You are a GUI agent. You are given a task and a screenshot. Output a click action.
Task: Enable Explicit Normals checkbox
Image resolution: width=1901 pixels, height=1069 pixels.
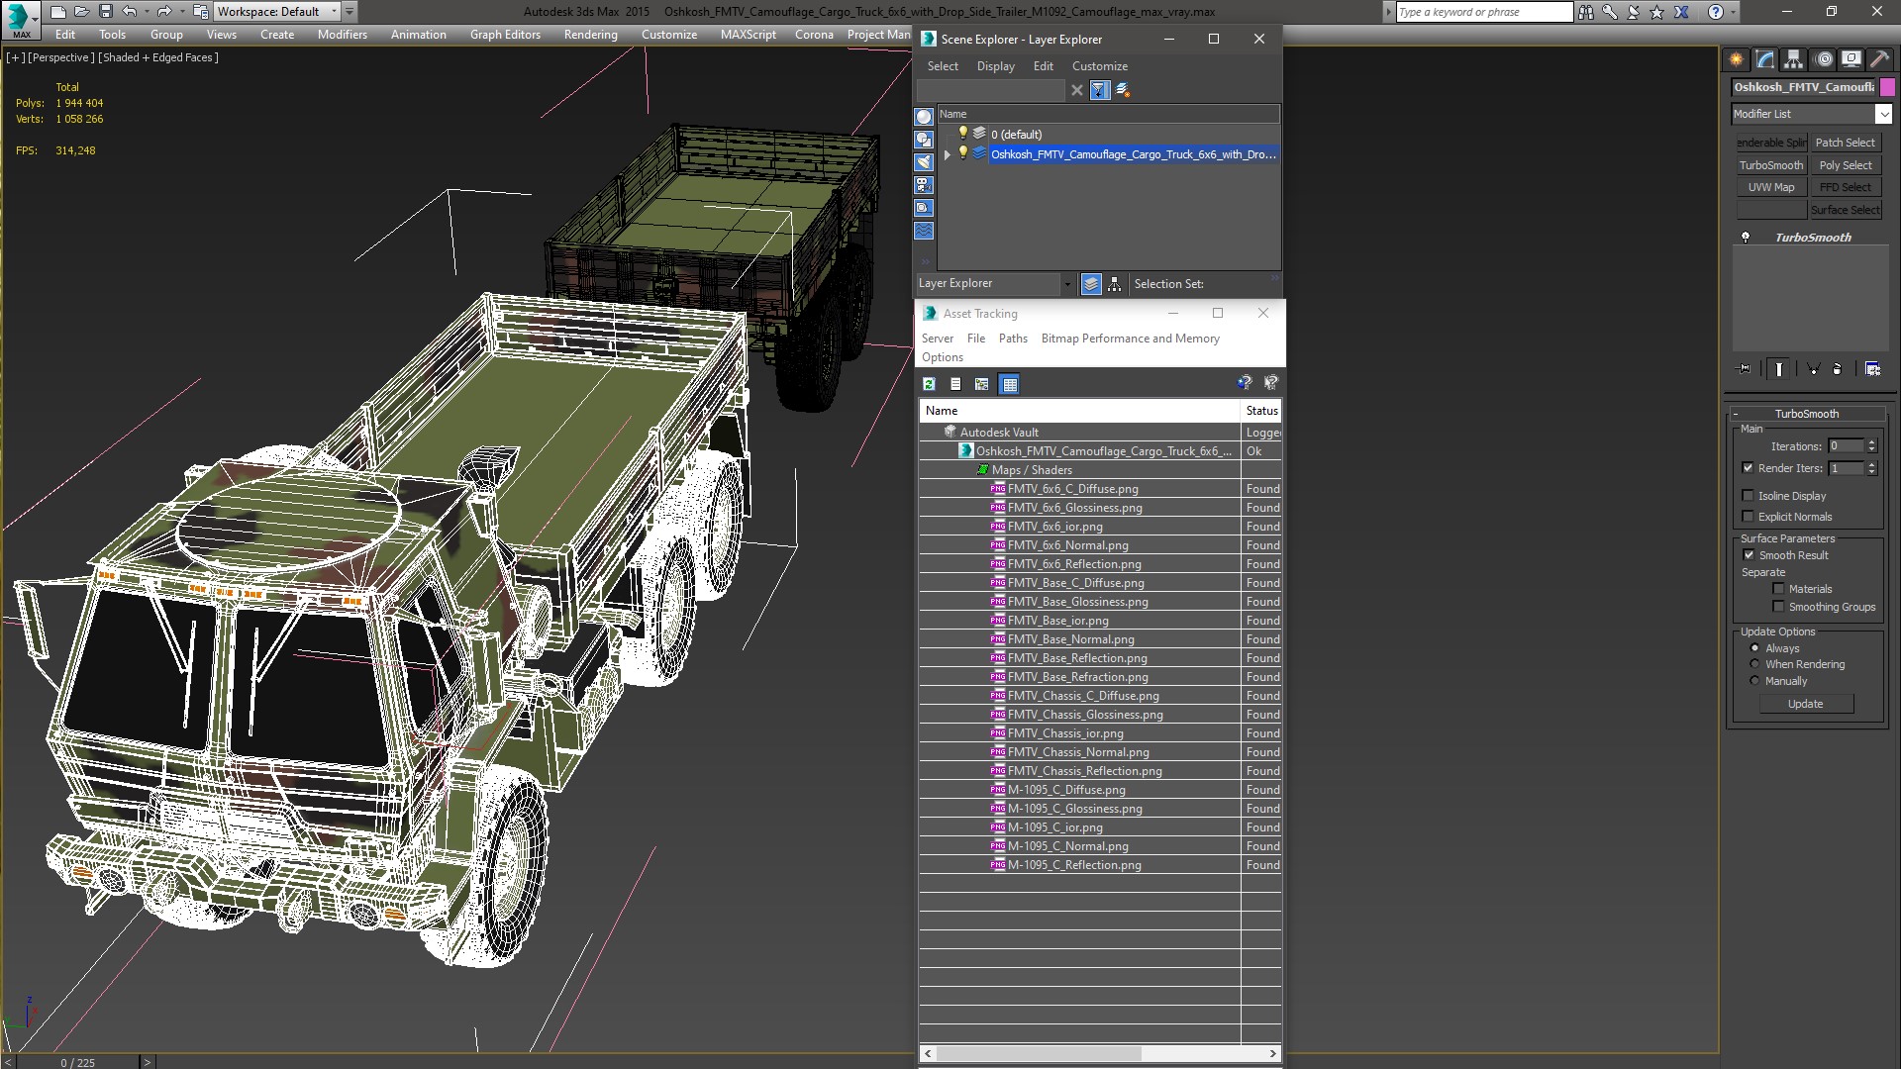point(1748,517)
